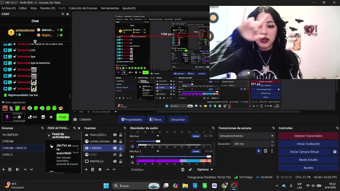Open Ajustes from Controles
The width and height of the screenshot is (340, 191).
coord(308,168)
